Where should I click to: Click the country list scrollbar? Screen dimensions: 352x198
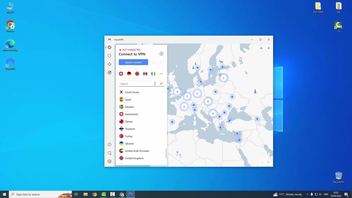coord(166,153)
